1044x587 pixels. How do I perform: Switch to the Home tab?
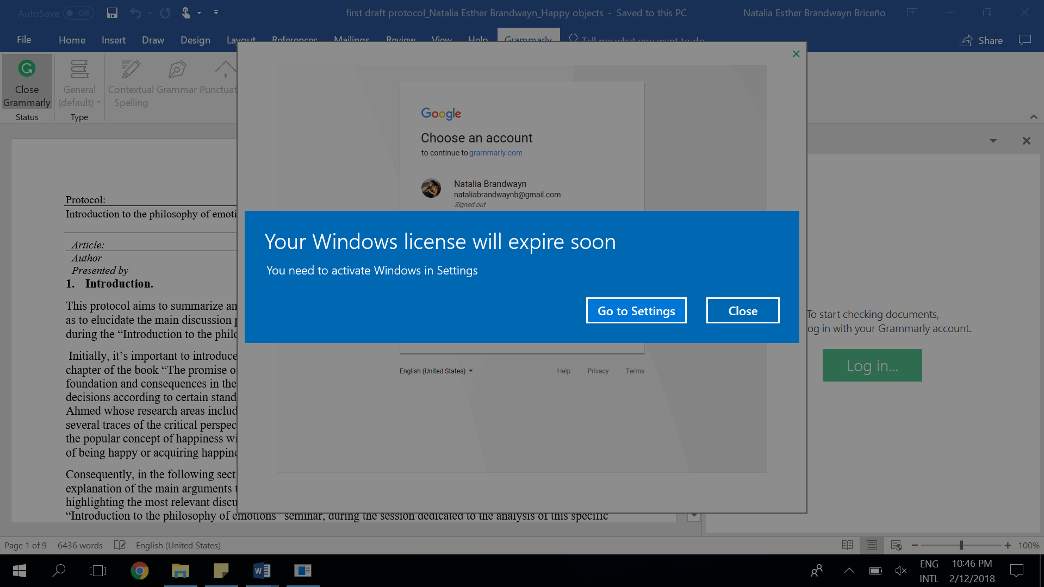point(72,40)
